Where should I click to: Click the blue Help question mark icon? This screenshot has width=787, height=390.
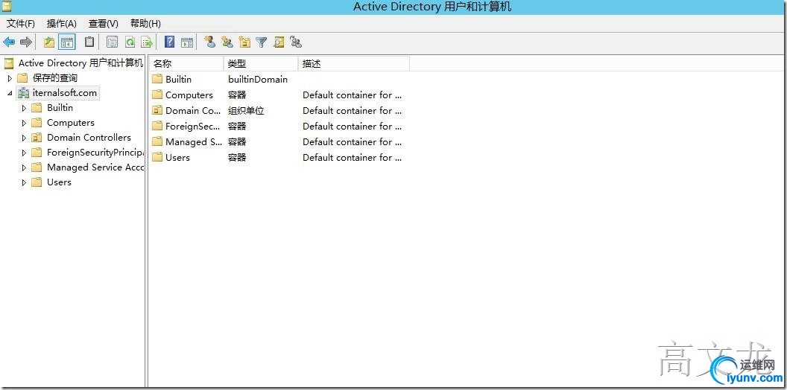tap(170, 42)
